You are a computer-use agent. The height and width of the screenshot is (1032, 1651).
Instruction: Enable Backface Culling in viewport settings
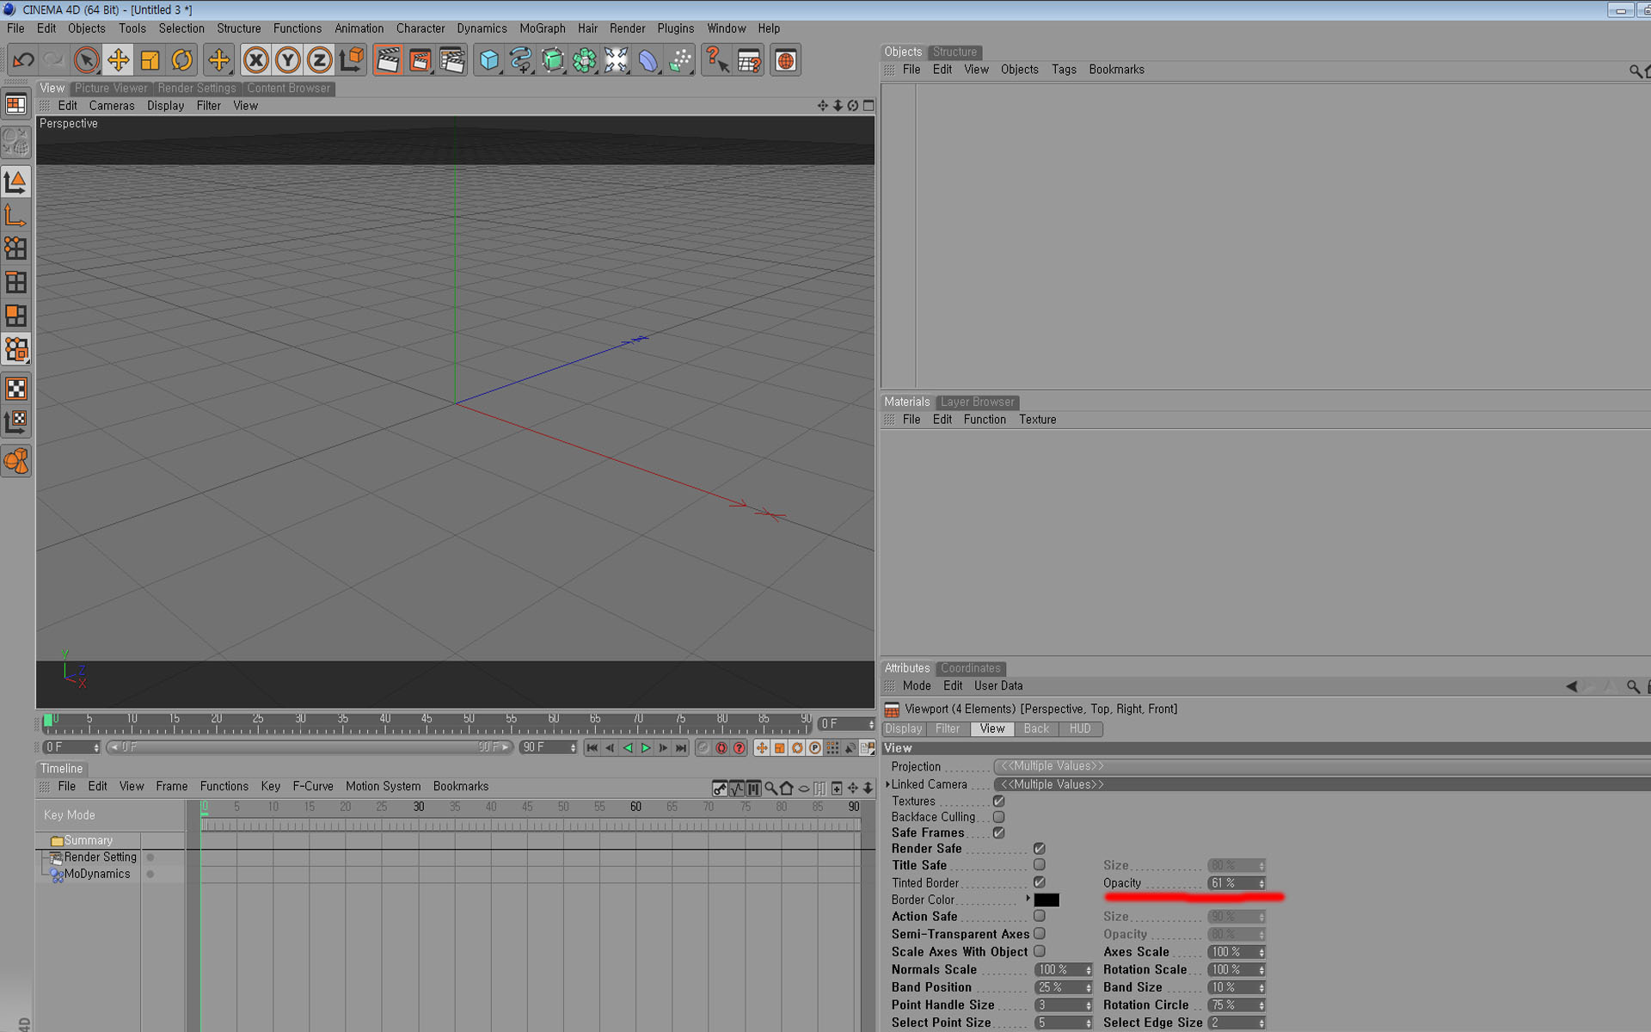tap(1000, 817)
